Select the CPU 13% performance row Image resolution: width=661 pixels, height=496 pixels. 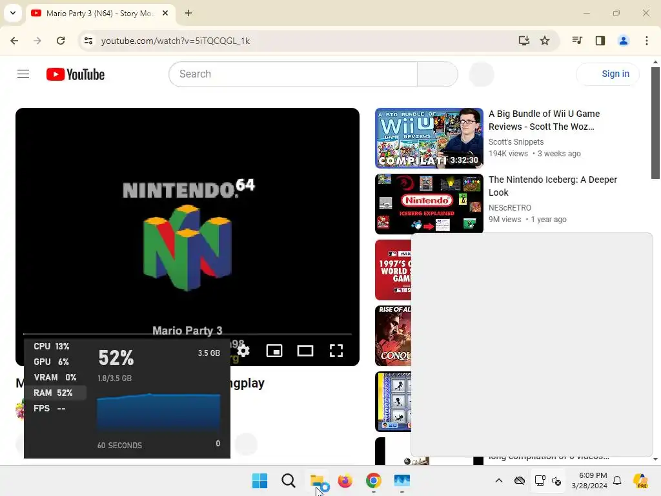coord(56,346)
